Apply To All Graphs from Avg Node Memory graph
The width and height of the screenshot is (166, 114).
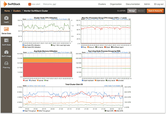63,52
